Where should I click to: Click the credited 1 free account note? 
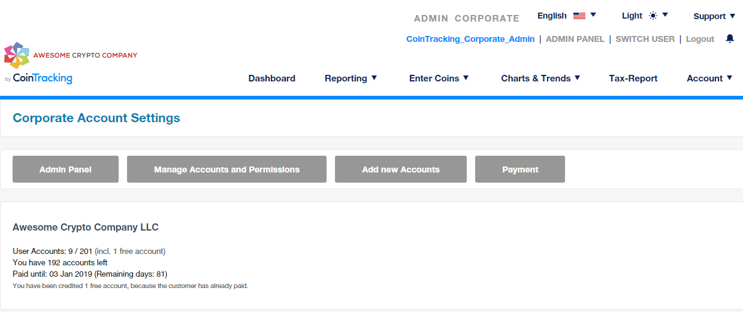pos(130,286)
